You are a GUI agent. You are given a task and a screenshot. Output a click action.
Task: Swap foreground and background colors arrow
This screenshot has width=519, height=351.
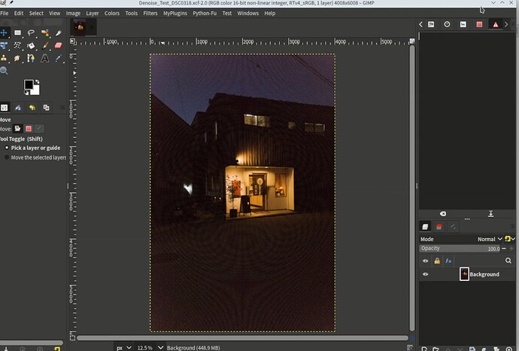(37, 81)
